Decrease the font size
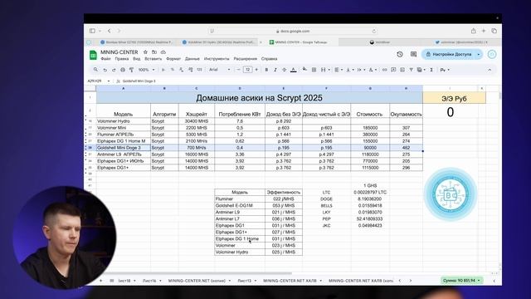The height and width of the screenshot is (299, 531). click(x=238, y=70)
